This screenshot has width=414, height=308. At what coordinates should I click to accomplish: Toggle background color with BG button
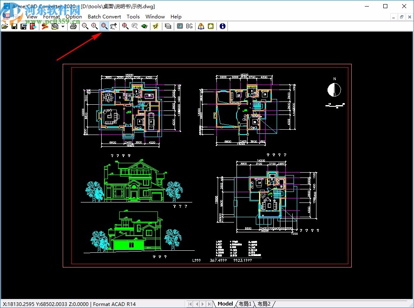[189, 26]
